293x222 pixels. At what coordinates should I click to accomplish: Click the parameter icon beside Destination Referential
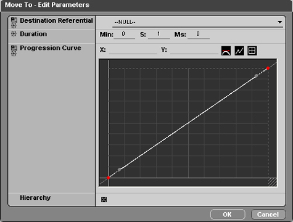pos(14,22)
